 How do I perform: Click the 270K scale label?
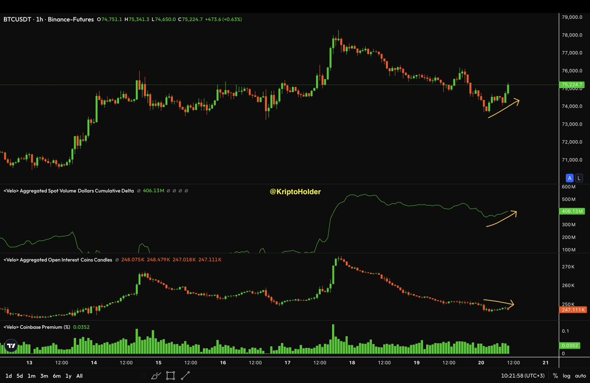tap(568, 266)
